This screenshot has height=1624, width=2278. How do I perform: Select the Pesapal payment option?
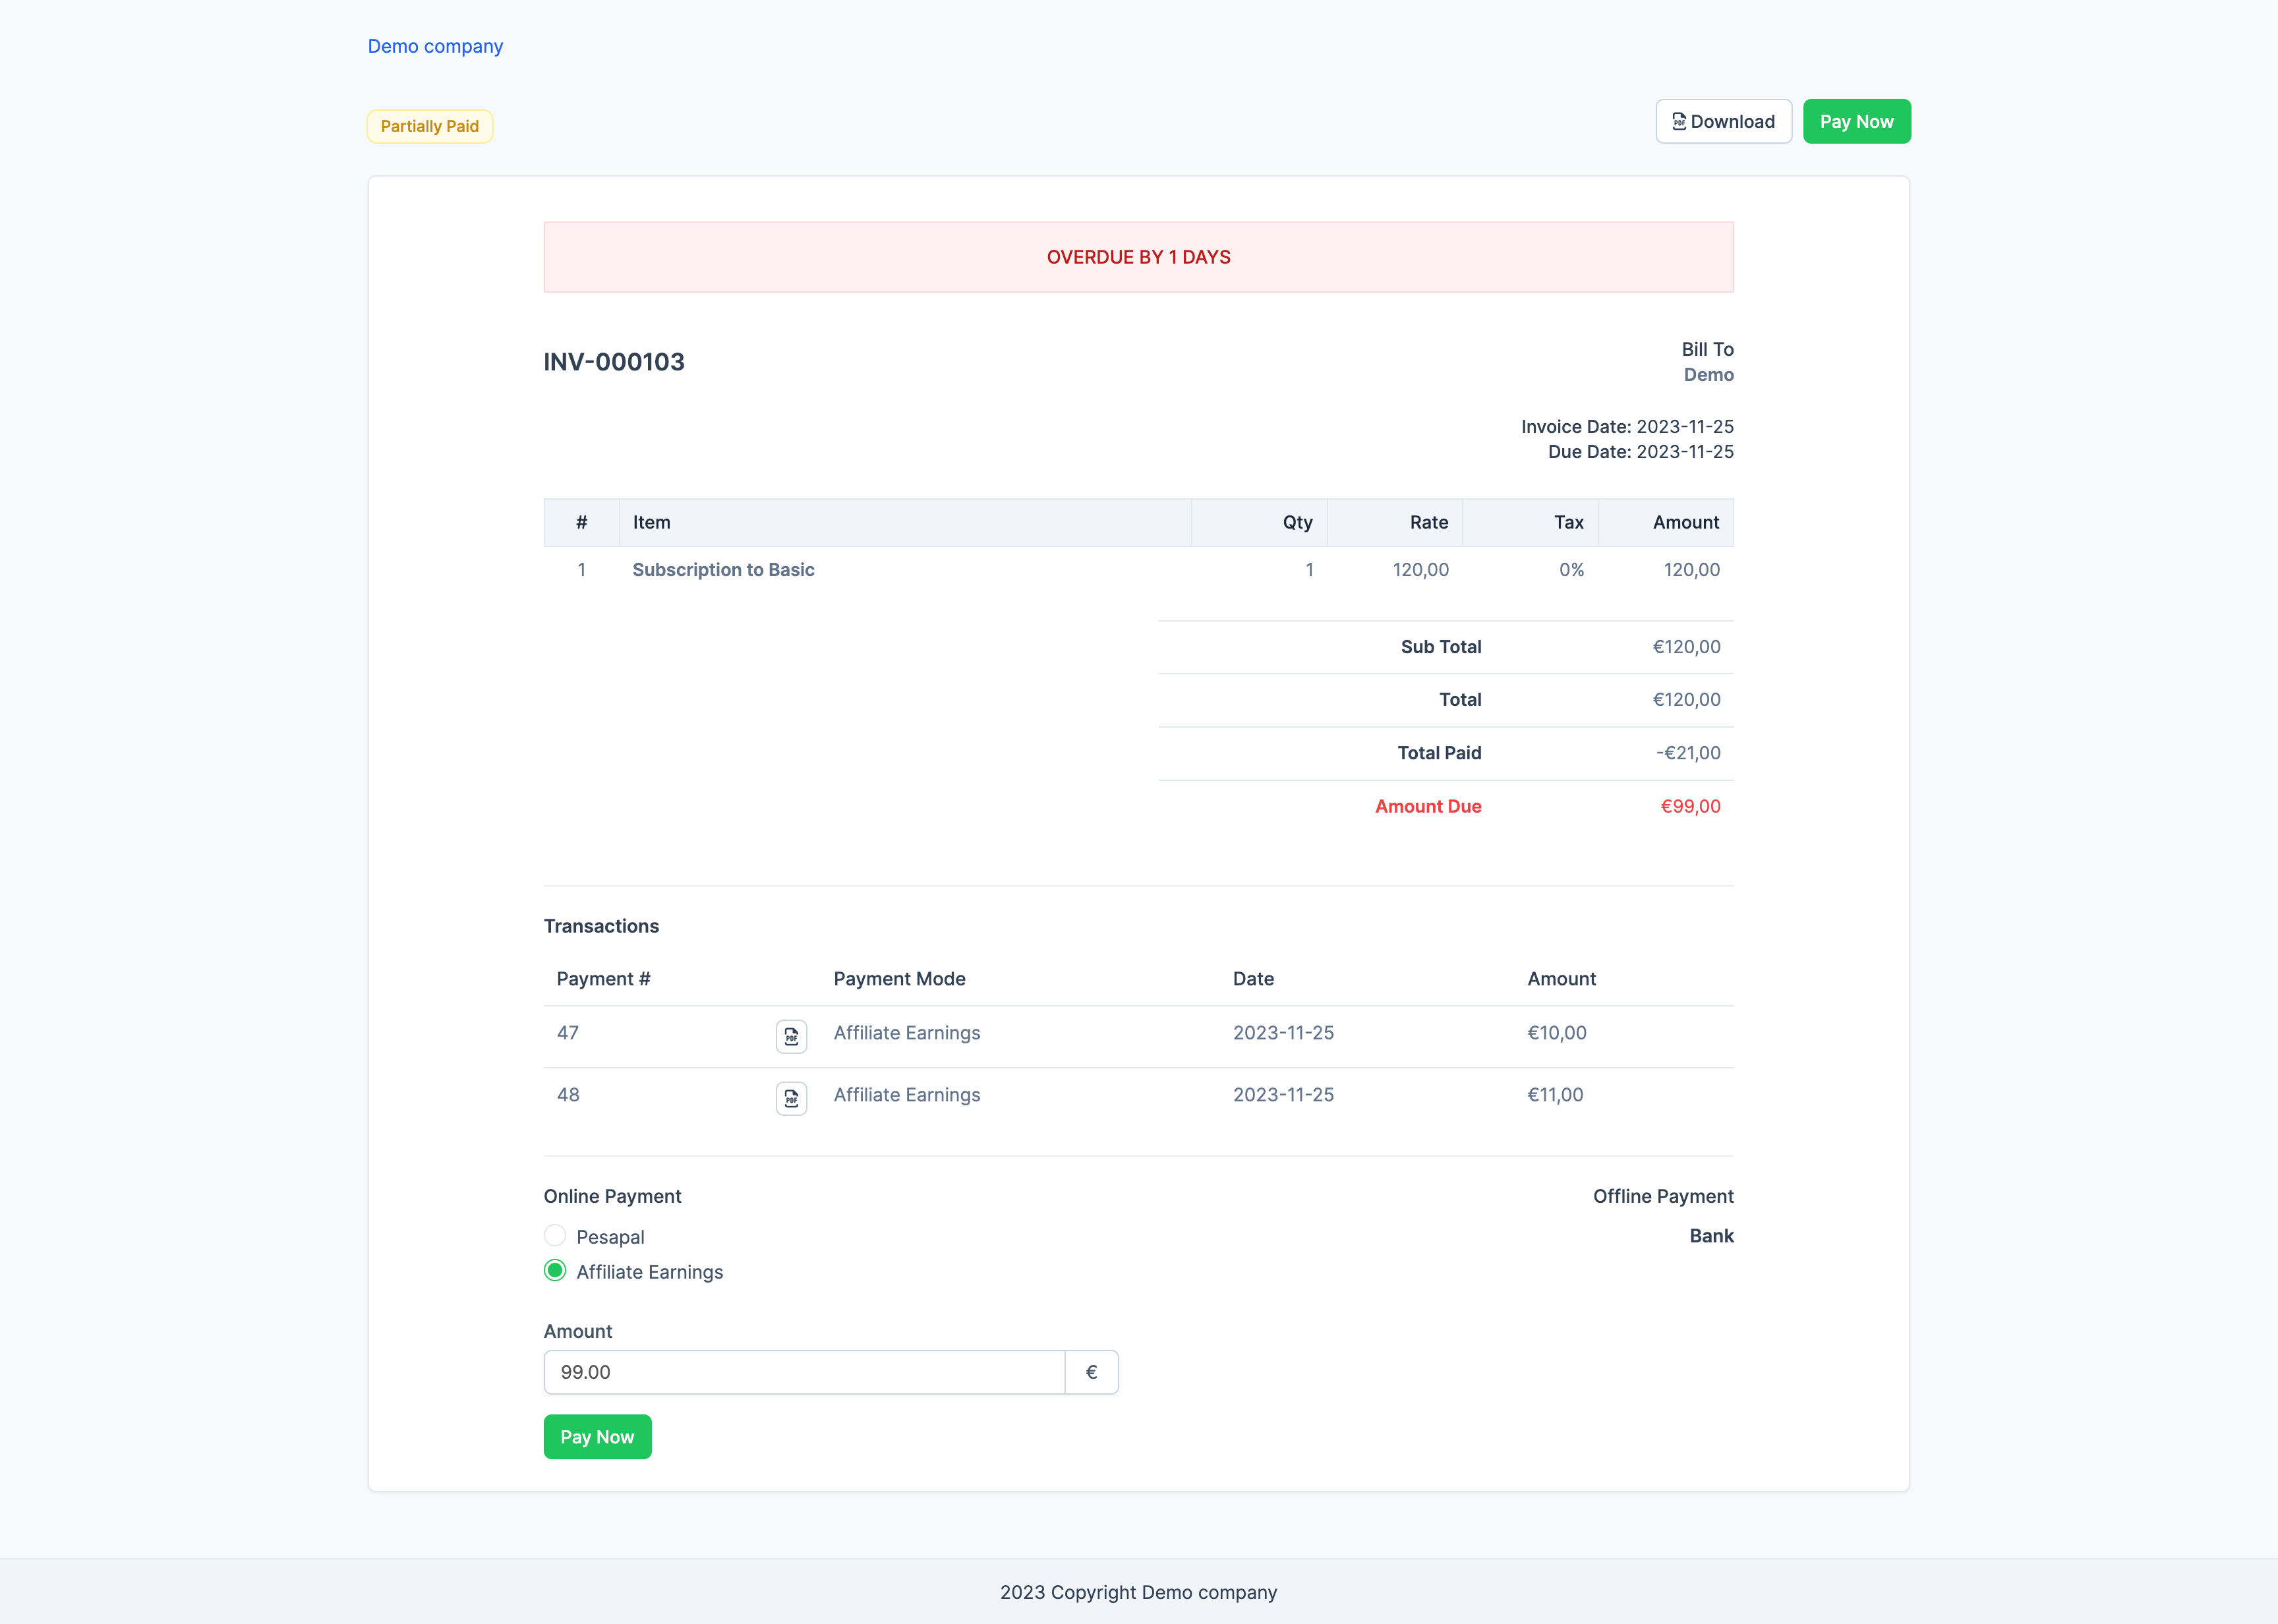[x=555, y=1236]
